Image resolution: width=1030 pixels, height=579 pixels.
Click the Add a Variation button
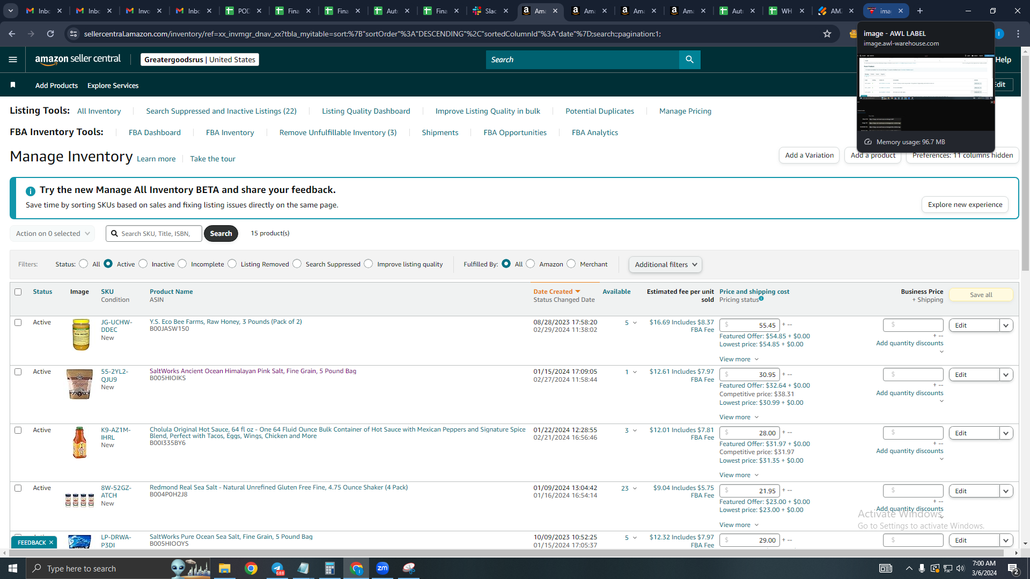click(809, 155)
